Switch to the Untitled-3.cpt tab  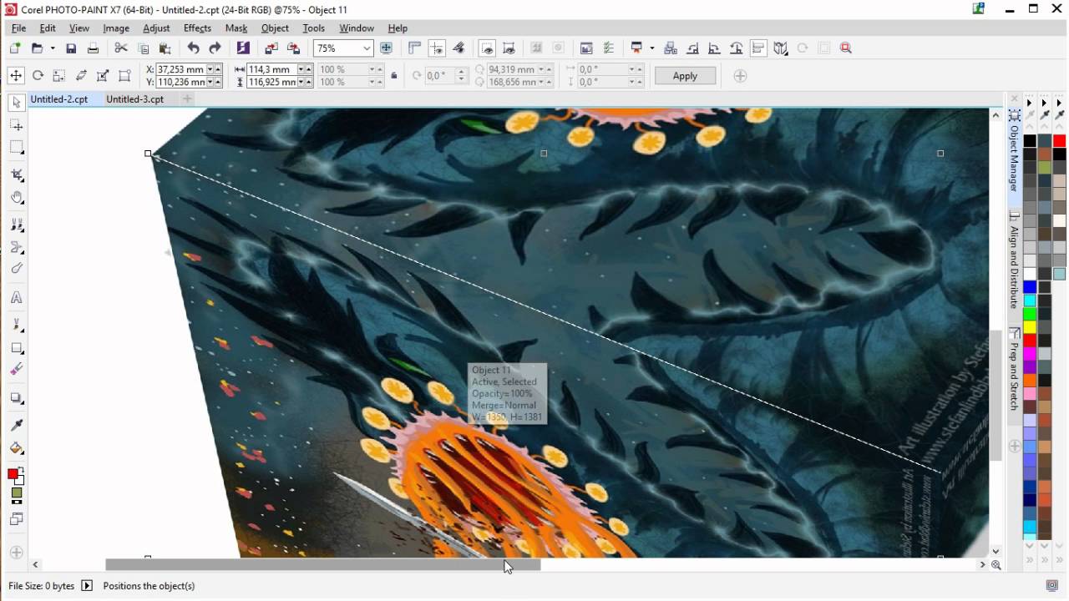[x=135, y=98]
